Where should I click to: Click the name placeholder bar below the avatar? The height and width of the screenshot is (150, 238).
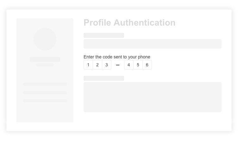(45, 59)
